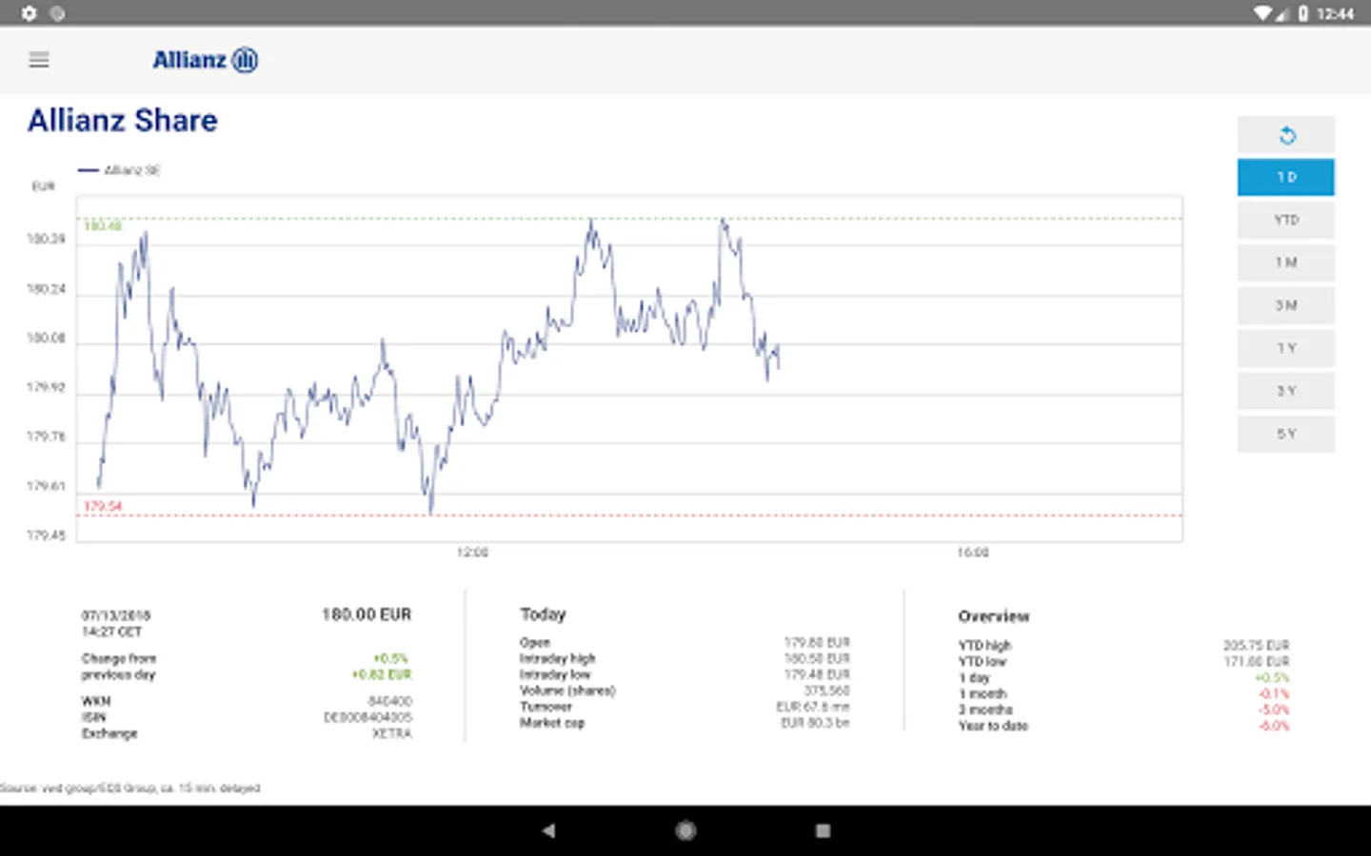The image size is (1371, 856).
Task: Tap the Today section heading
Action: click(543, 614)
